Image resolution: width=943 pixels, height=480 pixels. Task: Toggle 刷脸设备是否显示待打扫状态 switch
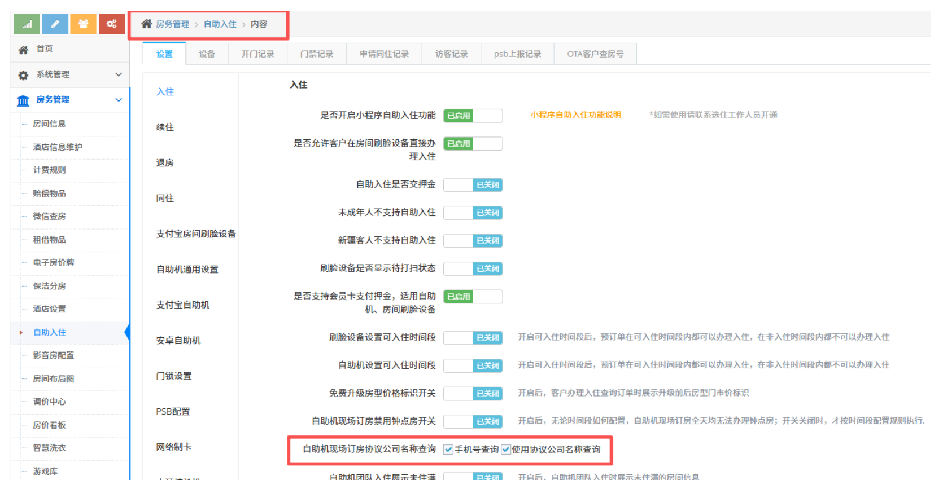click(x=473, y=268)
